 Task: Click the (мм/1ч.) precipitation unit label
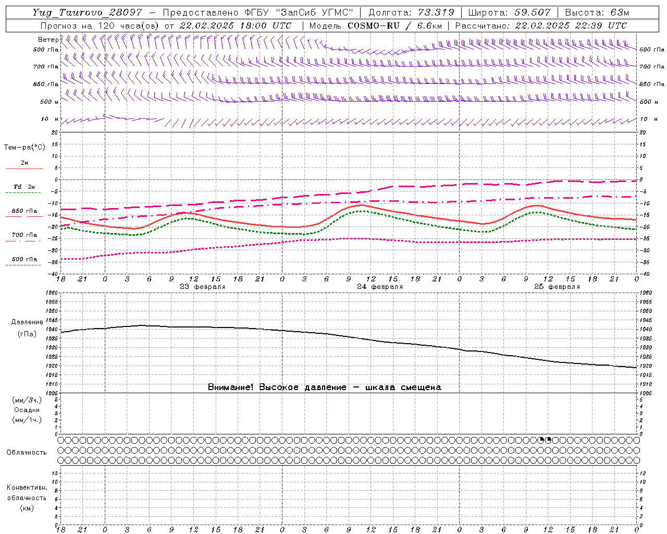pyautogui.click(x=27, y=420)
